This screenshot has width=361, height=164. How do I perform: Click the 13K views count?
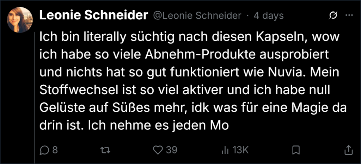coord(240,150)
